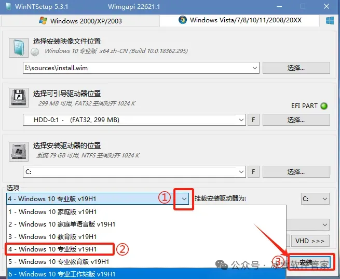This screenshot has width=340, height=279.
Task: Click the Windows 10 专业版 x64 build info text
Action: [116, 51]
